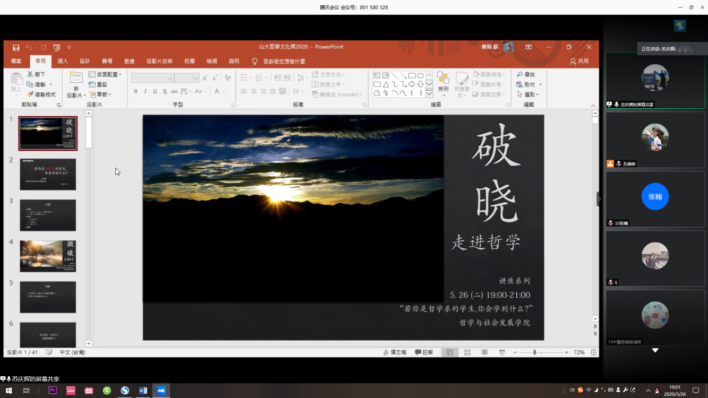Toggle Normal view button in status bar

[450, 352]
